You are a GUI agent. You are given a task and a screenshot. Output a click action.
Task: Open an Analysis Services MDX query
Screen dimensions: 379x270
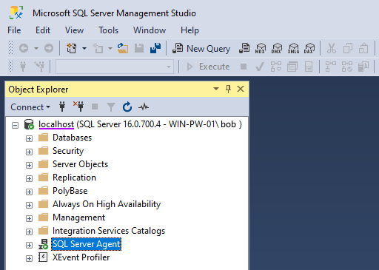261,48
